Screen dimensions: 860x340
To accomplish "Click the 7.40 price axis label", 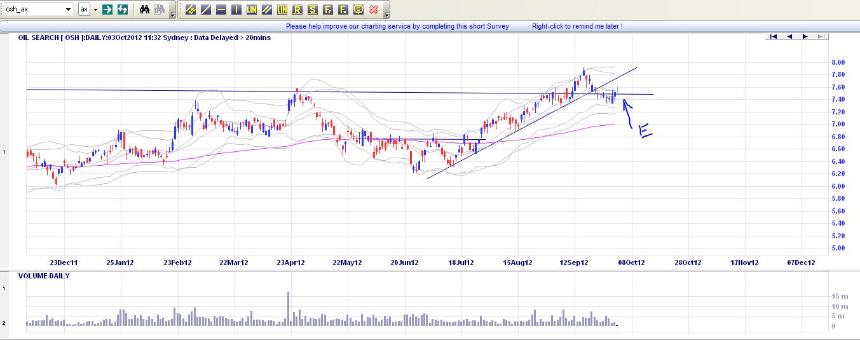I will point(838,99).
